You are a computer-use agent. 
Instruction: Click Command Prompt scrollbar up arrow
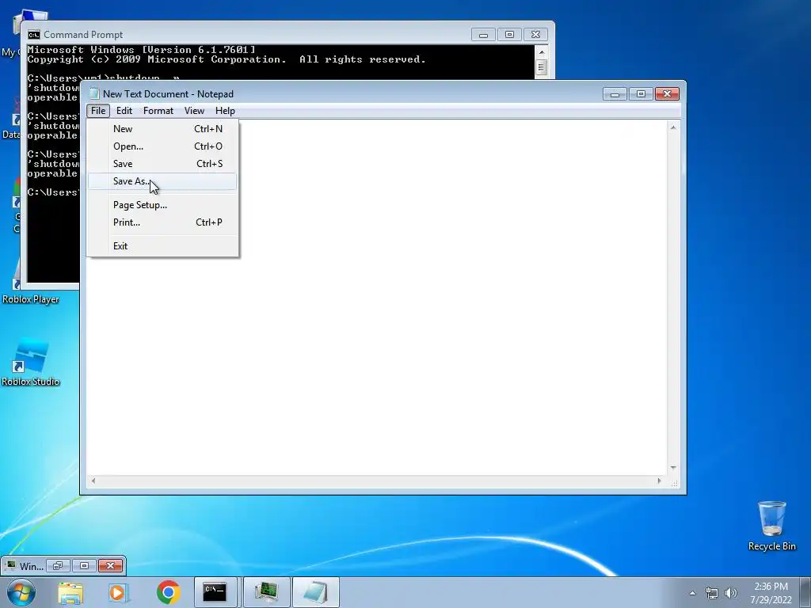point(542,51)
